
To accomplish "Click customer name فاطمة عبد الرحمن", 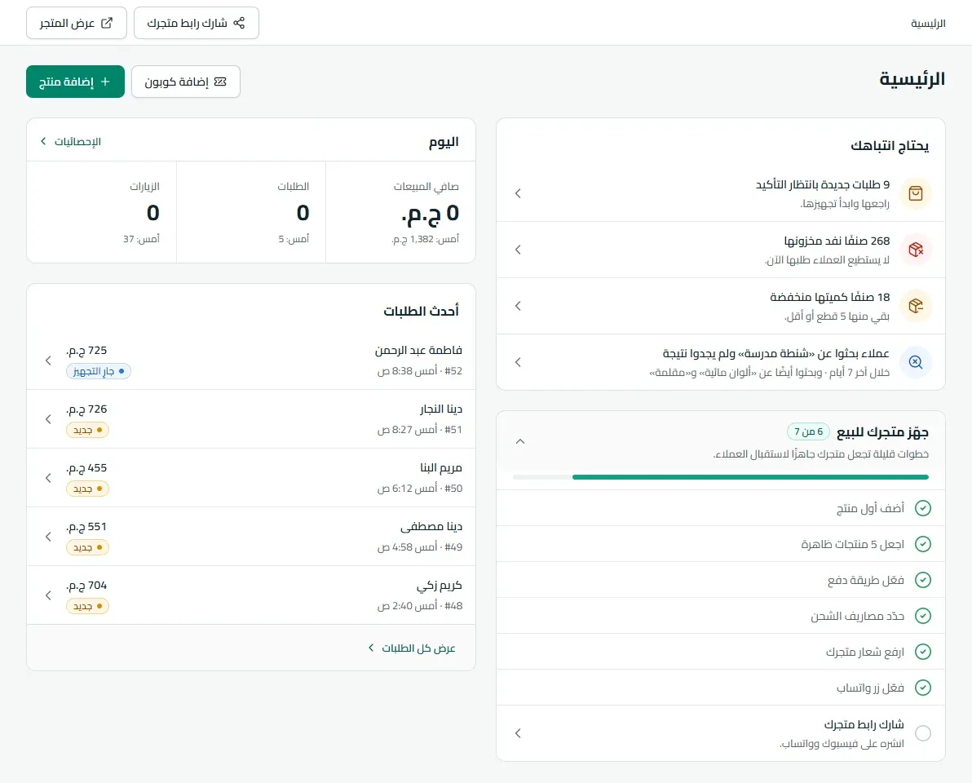I will tap(418, 350).
